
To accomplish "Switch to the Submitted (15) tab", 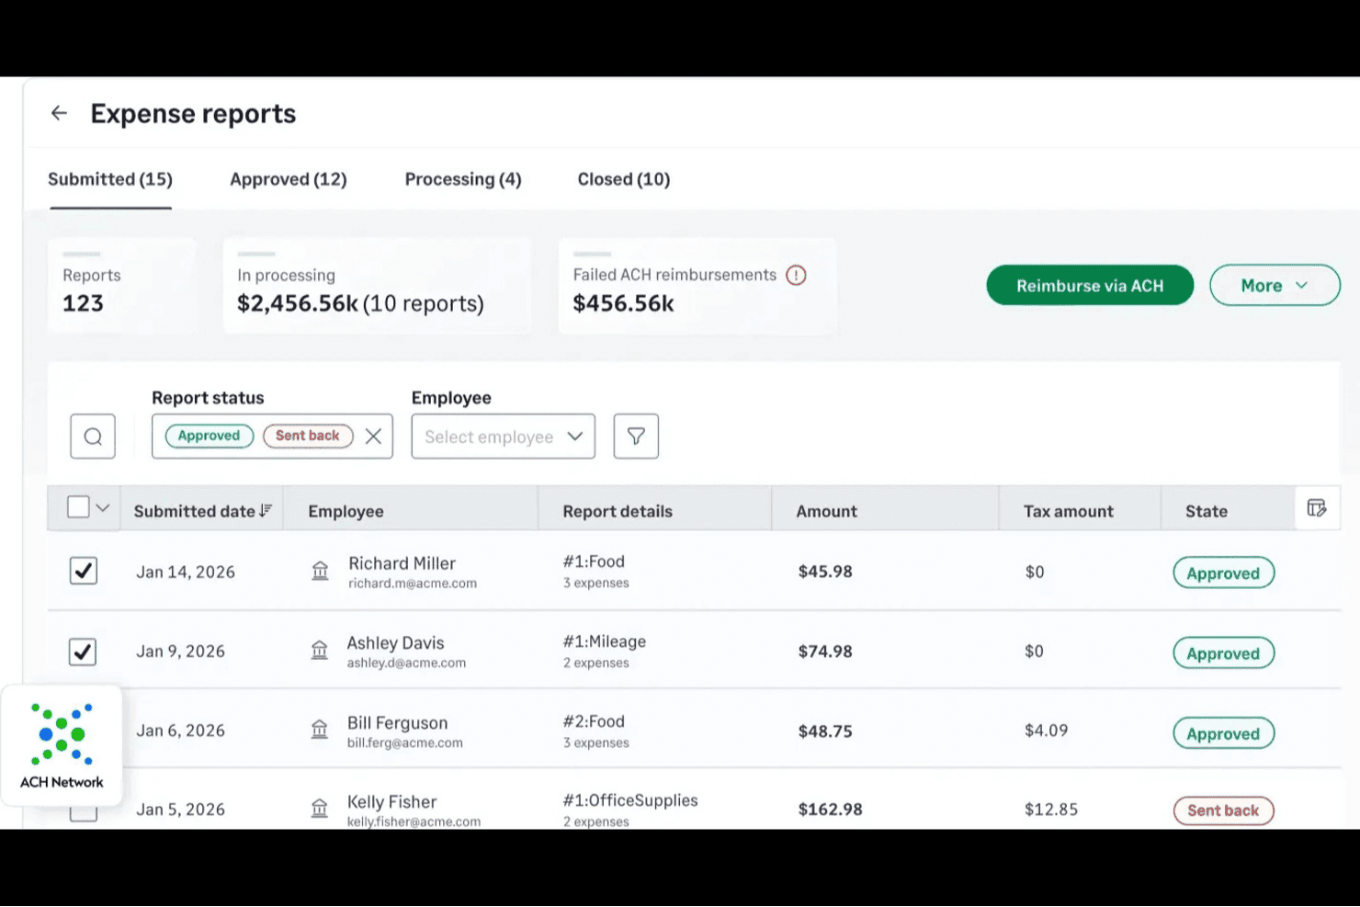I will tap(110, 179).
